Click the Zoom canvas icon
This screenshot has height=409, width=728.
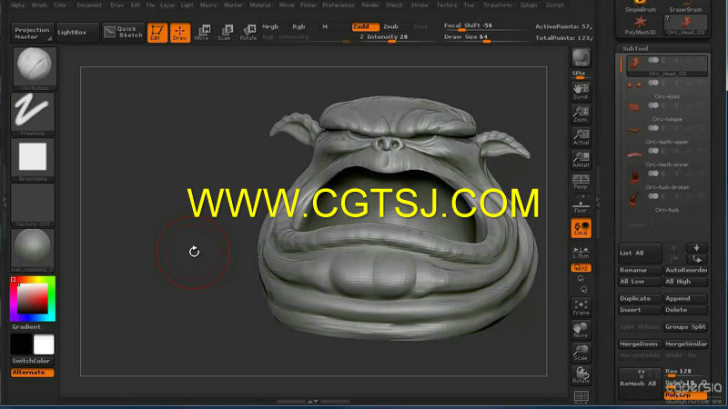(x=581, y=115)
